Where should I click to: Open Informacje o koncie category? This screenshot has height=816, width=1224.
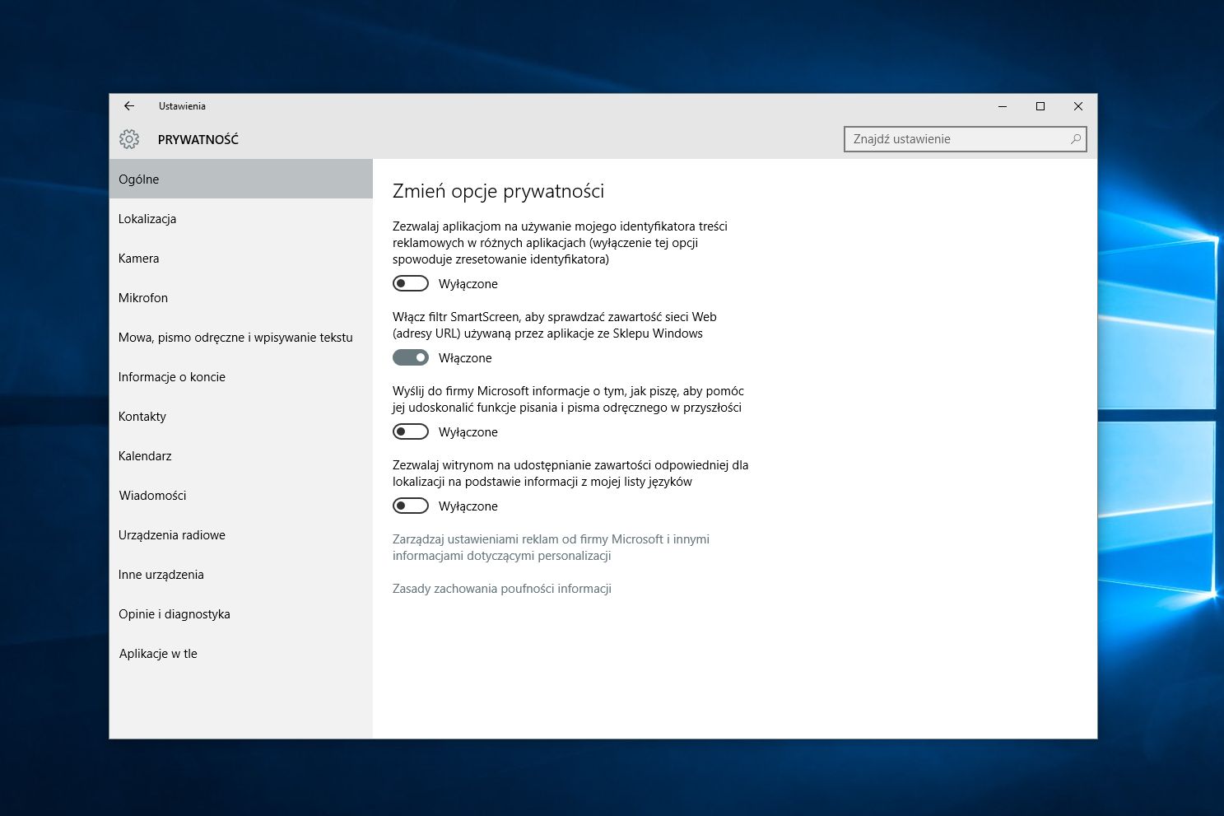point(241,377)
